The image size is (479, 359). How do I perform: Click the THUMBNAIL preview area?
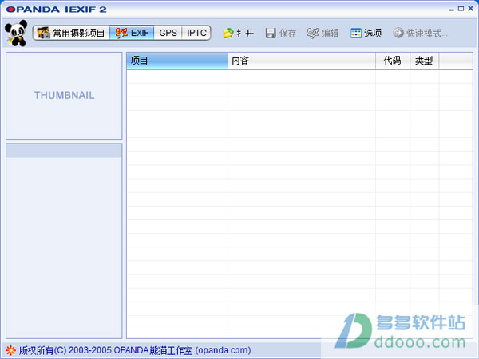[x=64, y=96]
